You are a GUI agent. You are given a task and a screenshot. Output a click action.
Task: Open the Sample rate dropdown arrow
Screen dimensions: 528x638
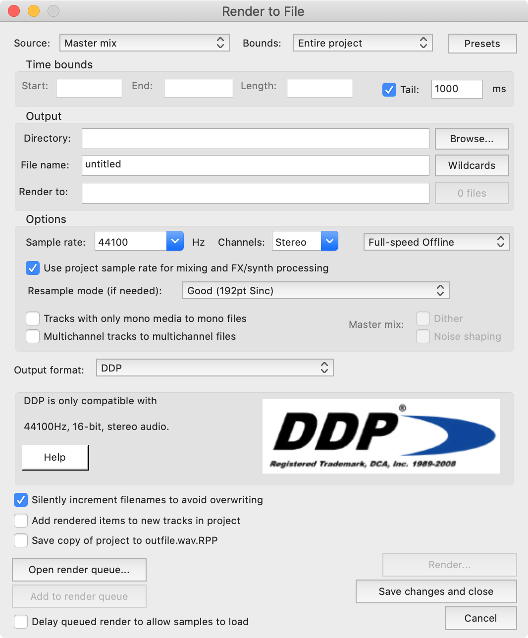(175, 241)
